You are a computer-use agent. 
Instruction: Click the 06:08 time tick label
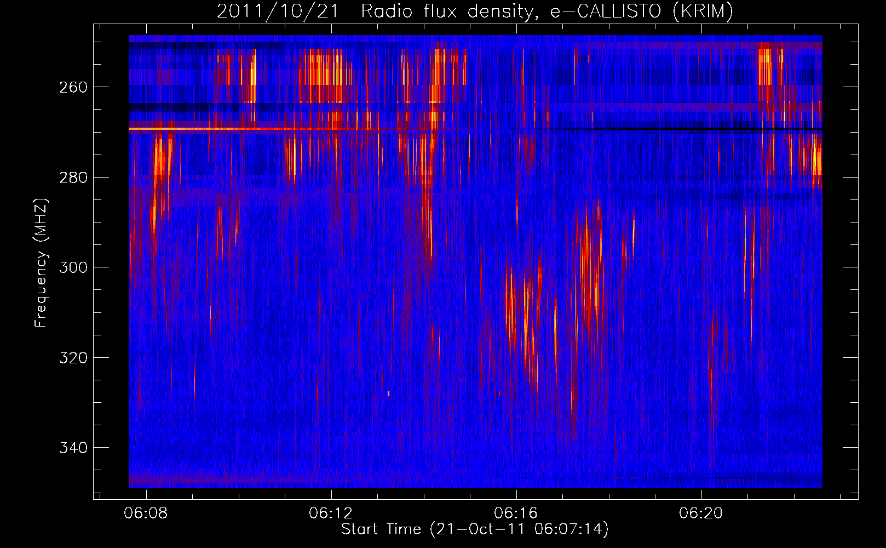tap(146, 513)
